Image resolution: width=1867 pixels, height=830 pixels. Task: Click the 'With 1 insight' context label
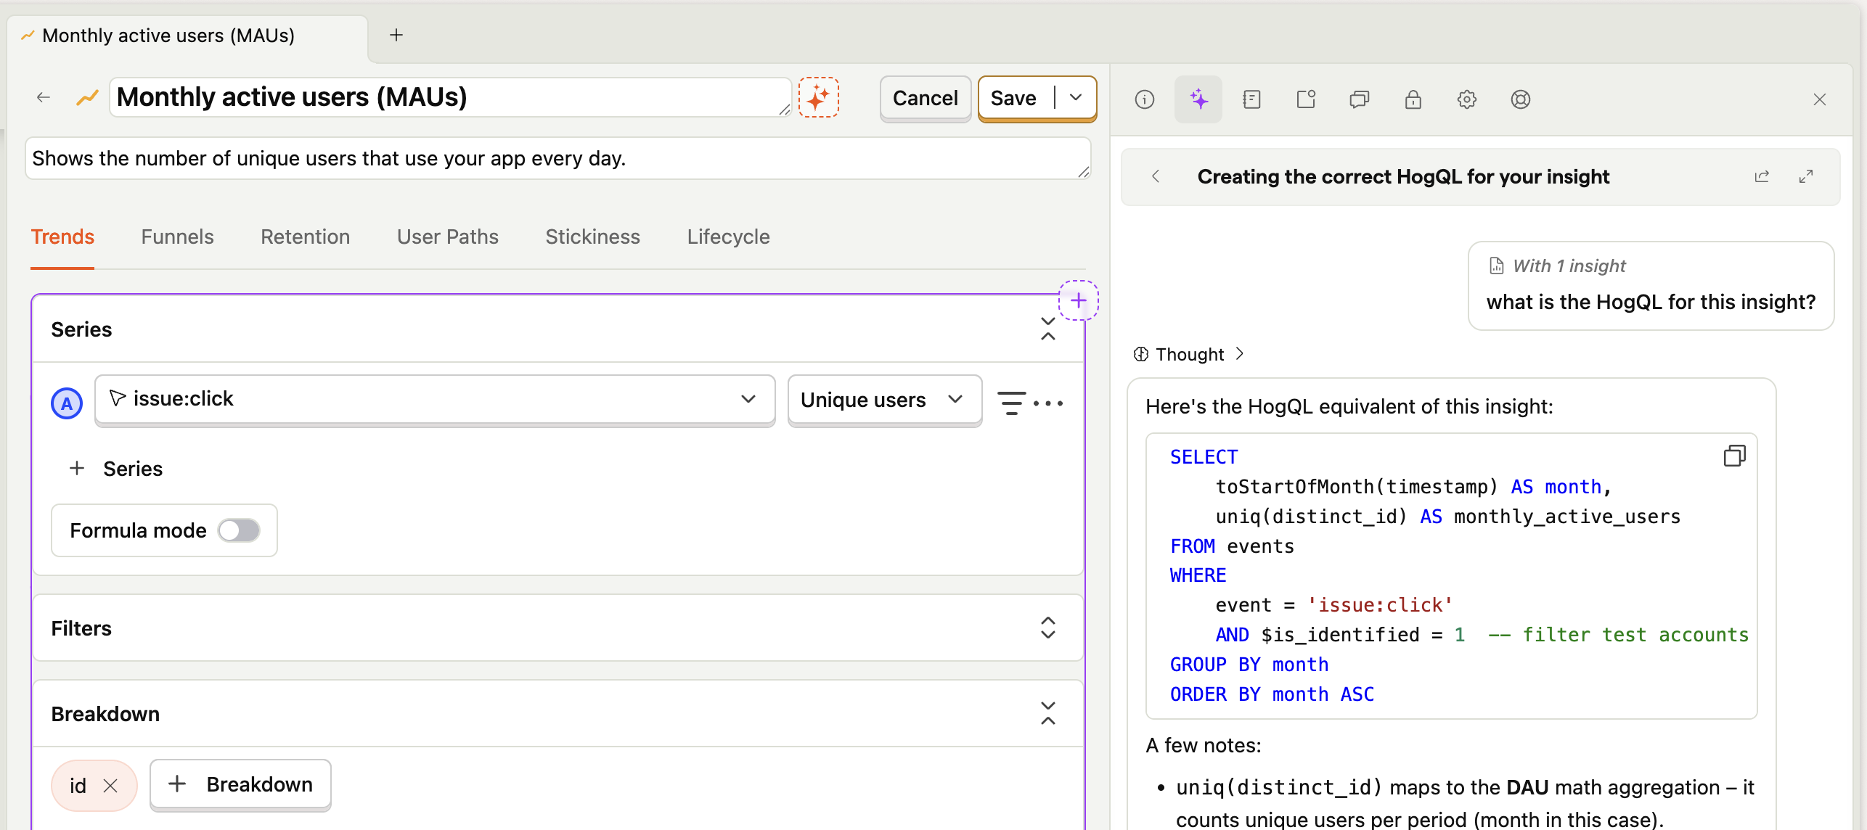(x=1557, y=266)
